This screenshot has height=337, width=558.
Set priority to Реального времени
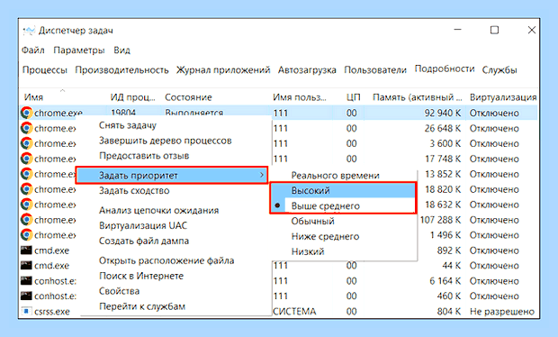(x=335, y=176)
